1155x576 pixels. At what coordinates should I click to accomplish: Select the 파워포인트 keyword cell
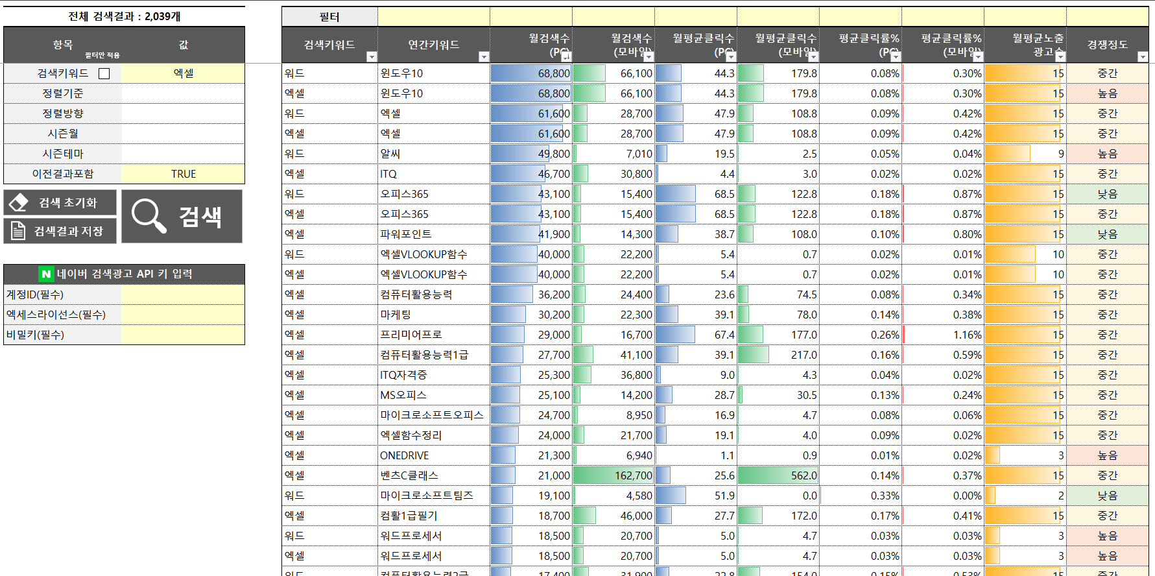coord(434,234)
